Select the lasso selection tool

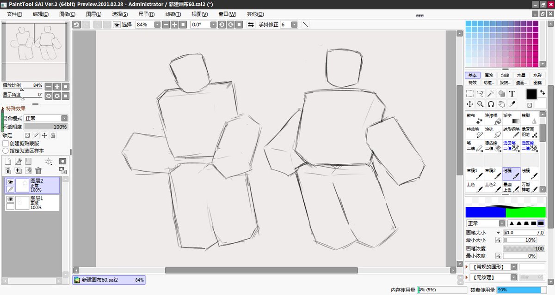click(x=481, y=93)
